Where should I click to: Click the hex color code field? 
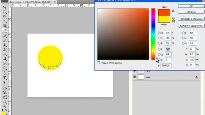[166, 65]
